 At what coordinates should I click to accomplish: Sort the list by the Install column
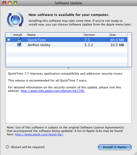[19, 35]
